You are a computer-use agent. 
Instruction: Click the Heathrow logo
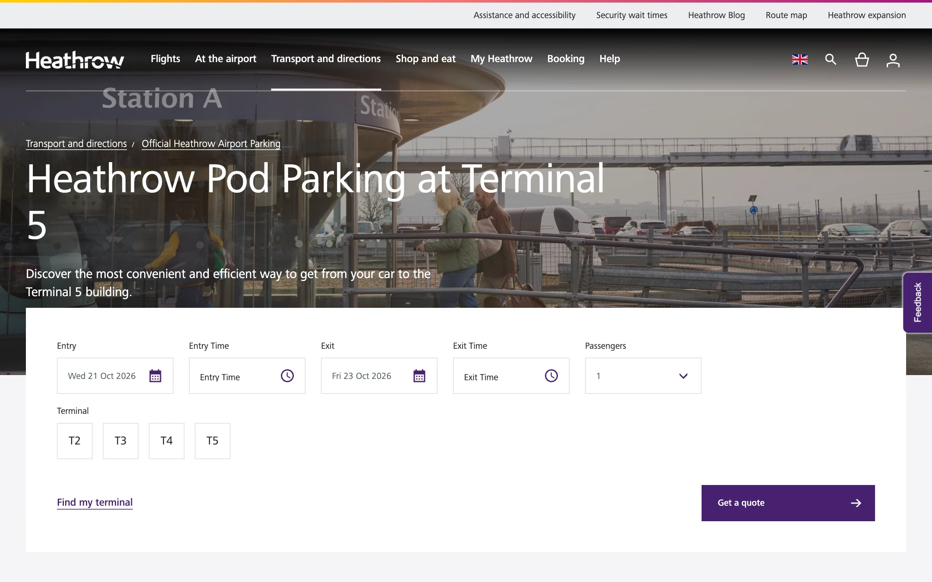point(75,60)
